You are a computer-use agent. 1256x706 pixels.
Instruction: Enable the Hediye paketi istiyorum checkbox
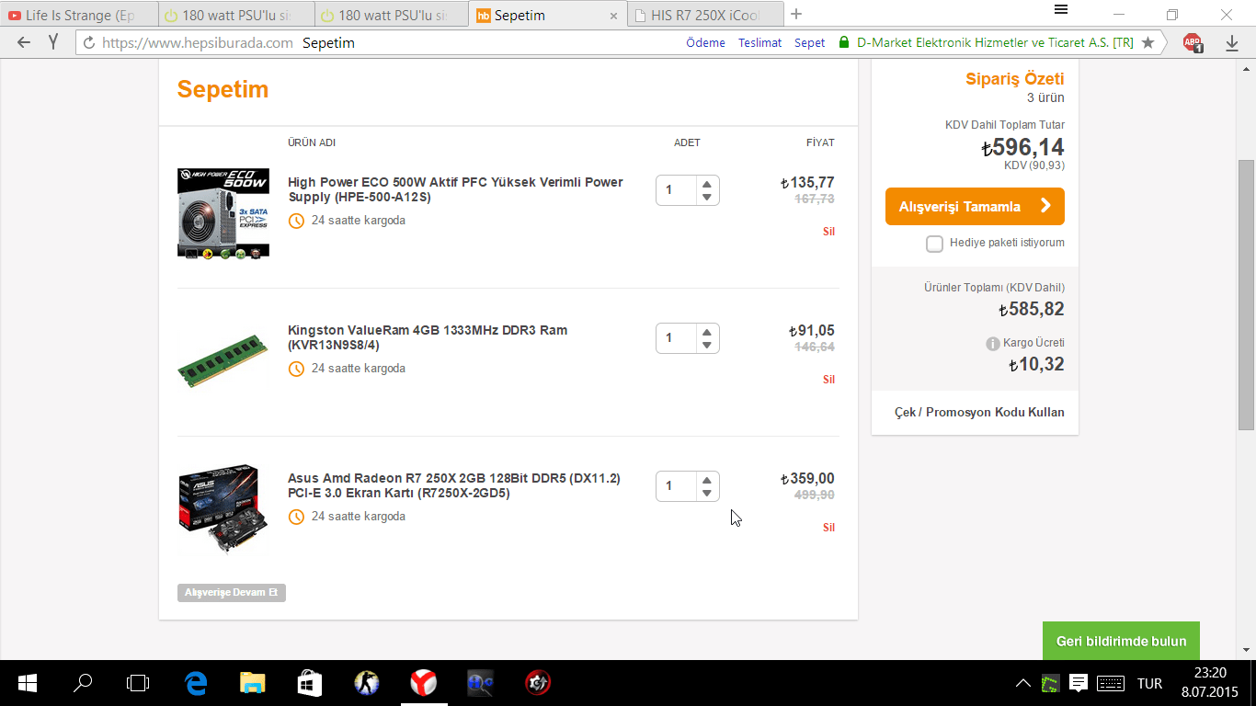(934, 244)
